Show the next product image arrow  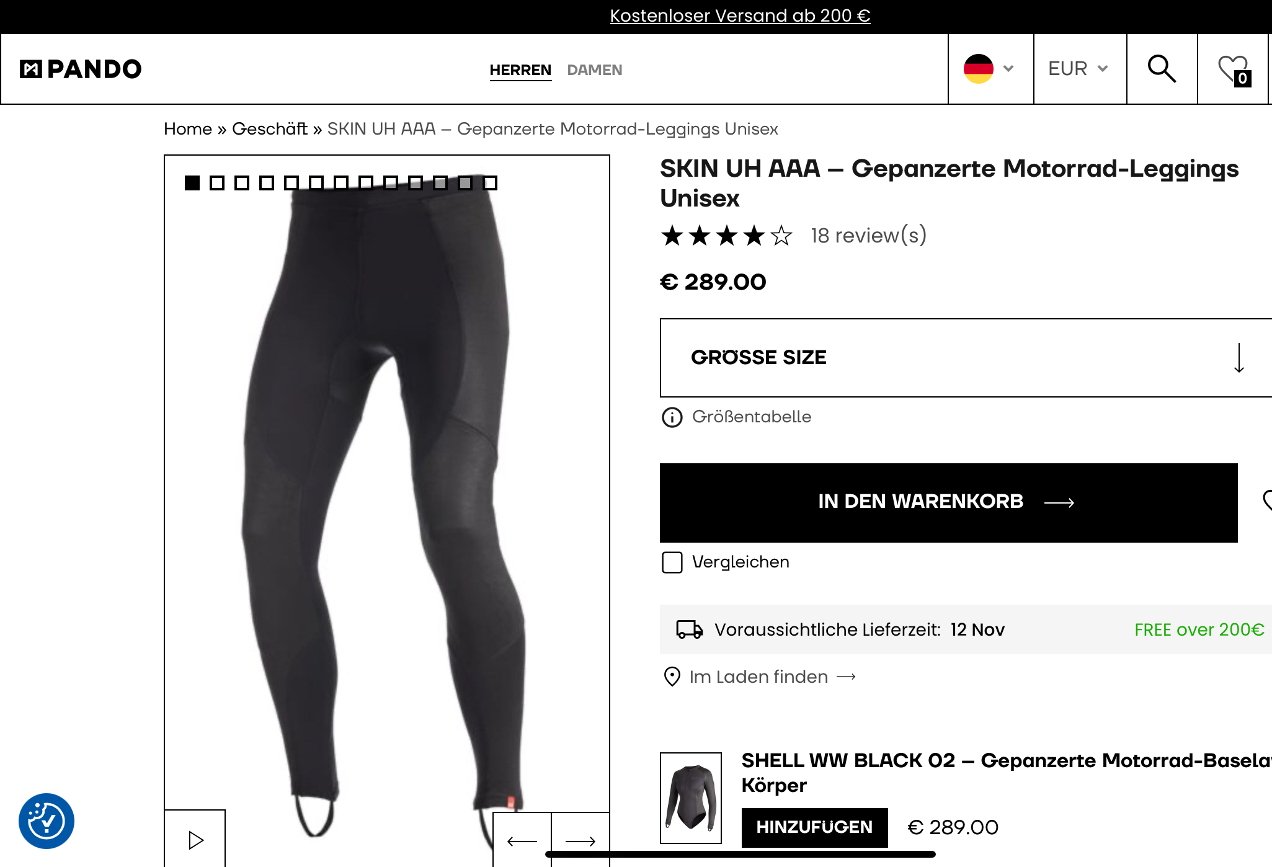click(580, 840)
